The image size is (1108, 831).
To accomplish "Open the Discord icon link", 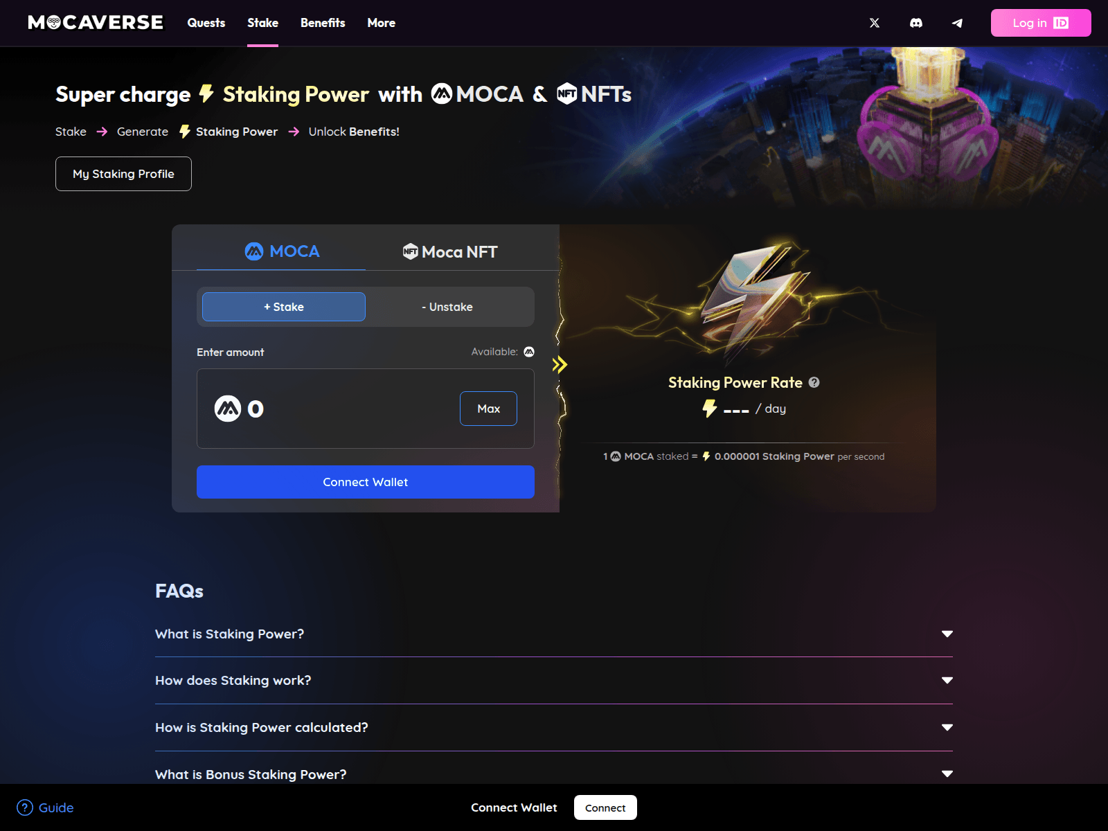I will point(915,23).
